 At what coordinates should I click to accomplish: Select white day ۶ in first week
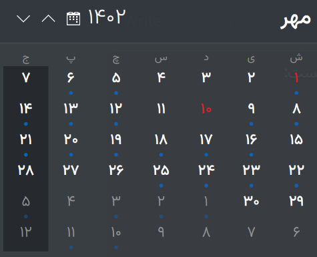pyautogui.click(x=71, y=78)
